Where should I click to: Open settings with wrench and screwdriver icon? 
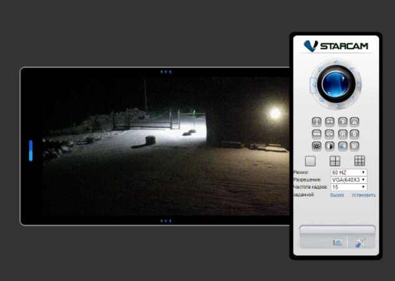coord(361,242)
